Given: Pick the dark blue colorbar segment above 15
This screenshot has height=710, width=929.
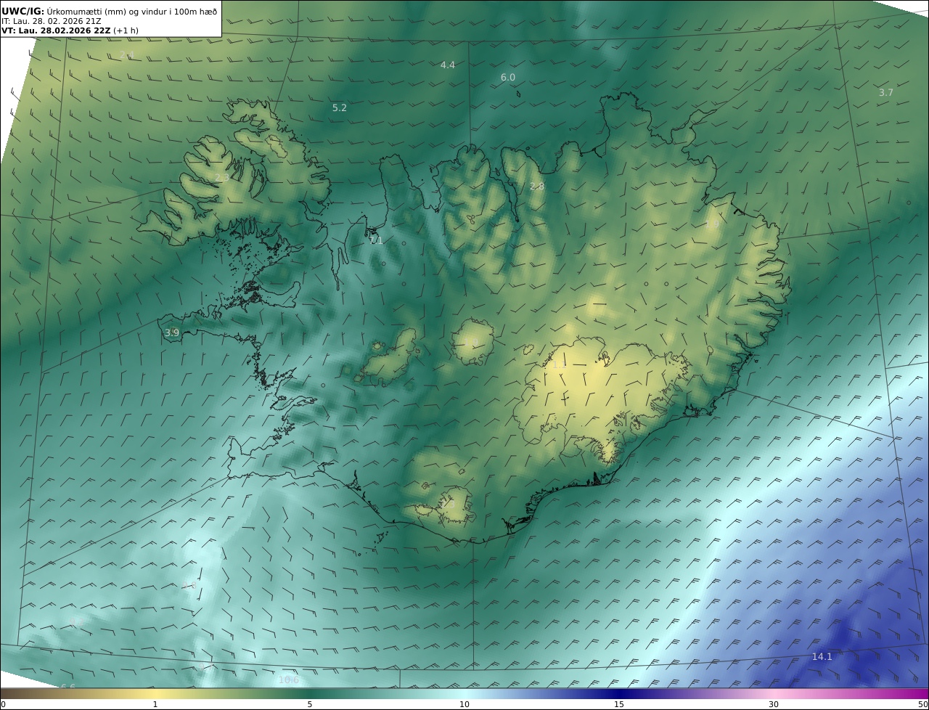Looking at the screenshot, I should pos(619,693).
